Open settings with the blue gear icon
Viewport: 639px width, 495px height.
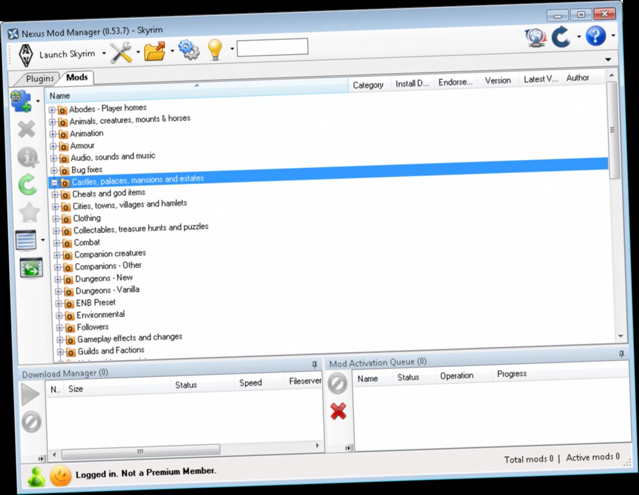[x=189, y=49]
